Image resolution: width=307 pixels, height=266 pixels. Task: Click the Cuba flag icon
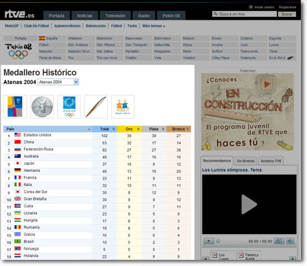pos(18,206)
